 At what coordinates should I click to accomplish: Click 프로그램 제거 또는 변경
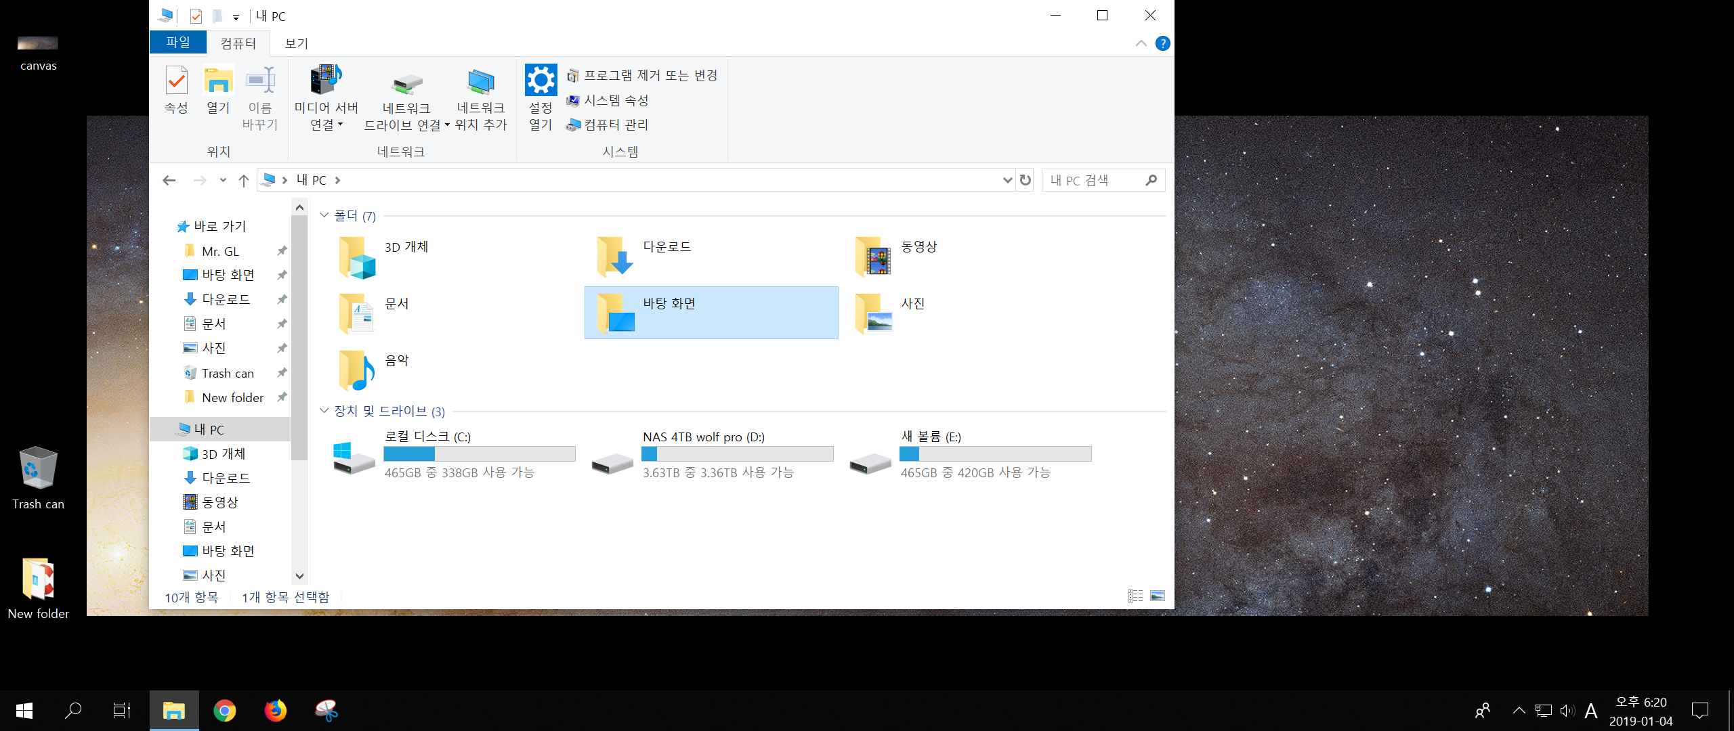[x=642, y=76]
